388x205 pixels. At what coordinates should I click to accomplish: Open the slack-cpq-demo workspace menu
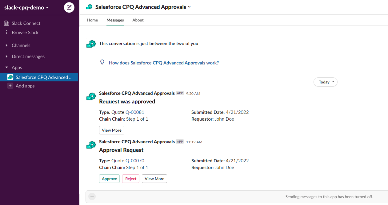pyautogui.click(x=24, y=7)
